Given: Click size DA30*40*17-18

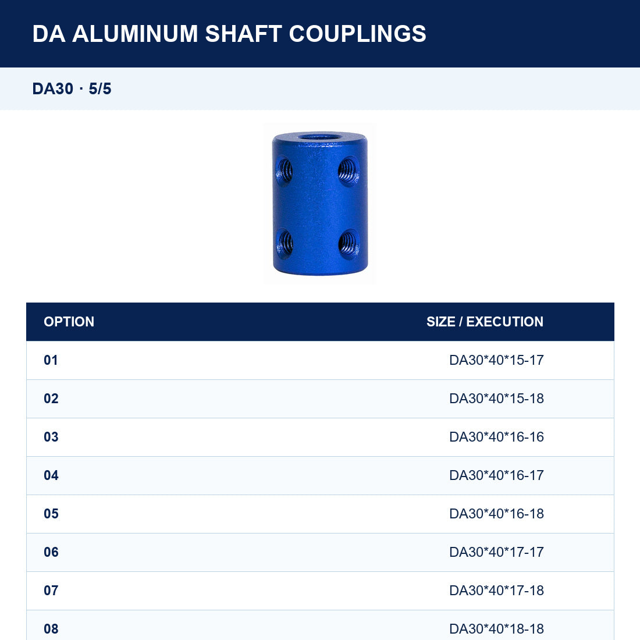Looking at the screenshot, I should point(496,590).
